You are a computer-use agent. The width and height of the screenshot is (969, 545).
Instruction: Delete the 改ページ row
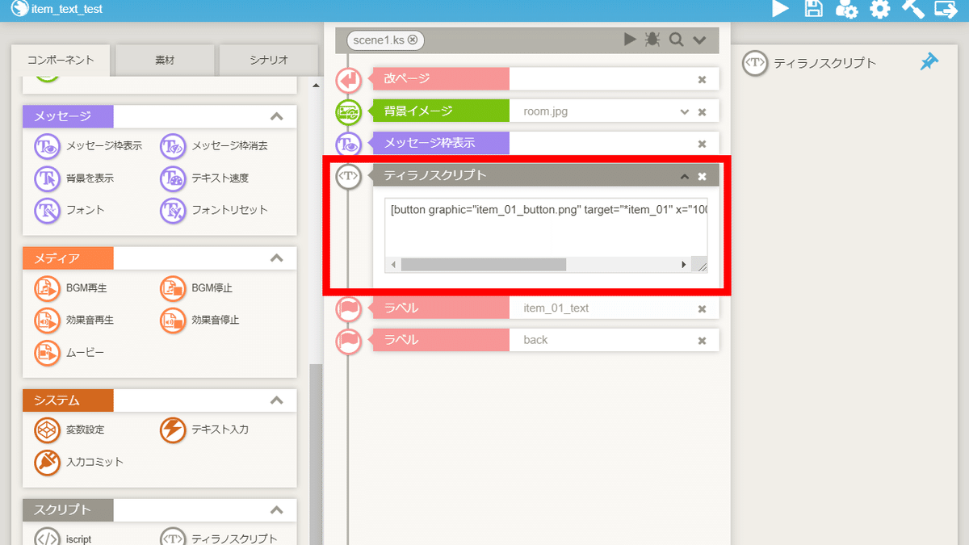point(702,80)
